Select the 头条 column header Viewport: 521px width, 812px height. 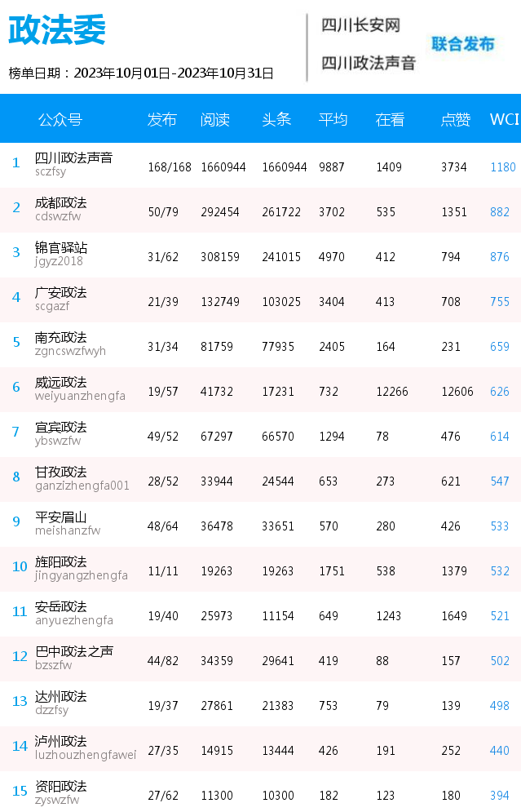point(276,120)
